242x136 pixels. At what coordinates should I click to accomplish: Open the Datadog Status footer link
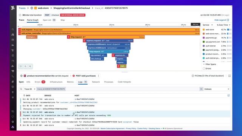coord(154,128)
